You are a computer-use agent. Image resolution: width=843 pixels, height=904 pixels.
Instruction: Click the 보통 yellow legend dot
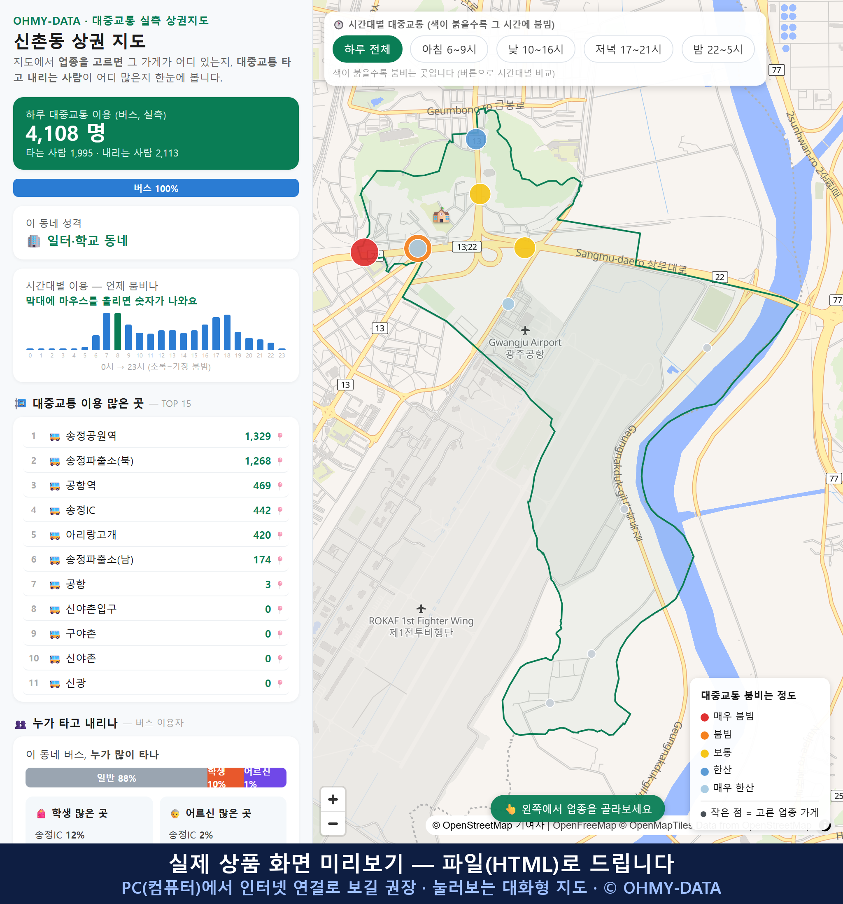point(704,753)
